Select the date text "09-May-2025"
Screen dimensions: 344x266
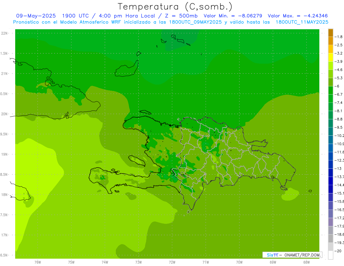pos(36,16)
